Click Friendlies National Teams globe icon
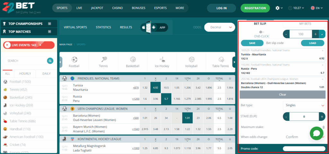The width and height of the screenshot is (329, 154). (72, 78)
